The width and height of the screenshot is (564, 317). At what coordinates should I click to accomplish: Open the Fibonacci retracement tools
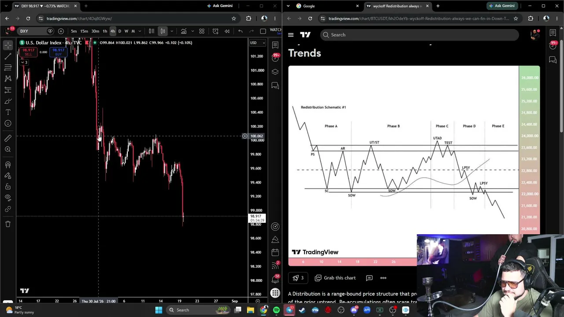[8, 67]
